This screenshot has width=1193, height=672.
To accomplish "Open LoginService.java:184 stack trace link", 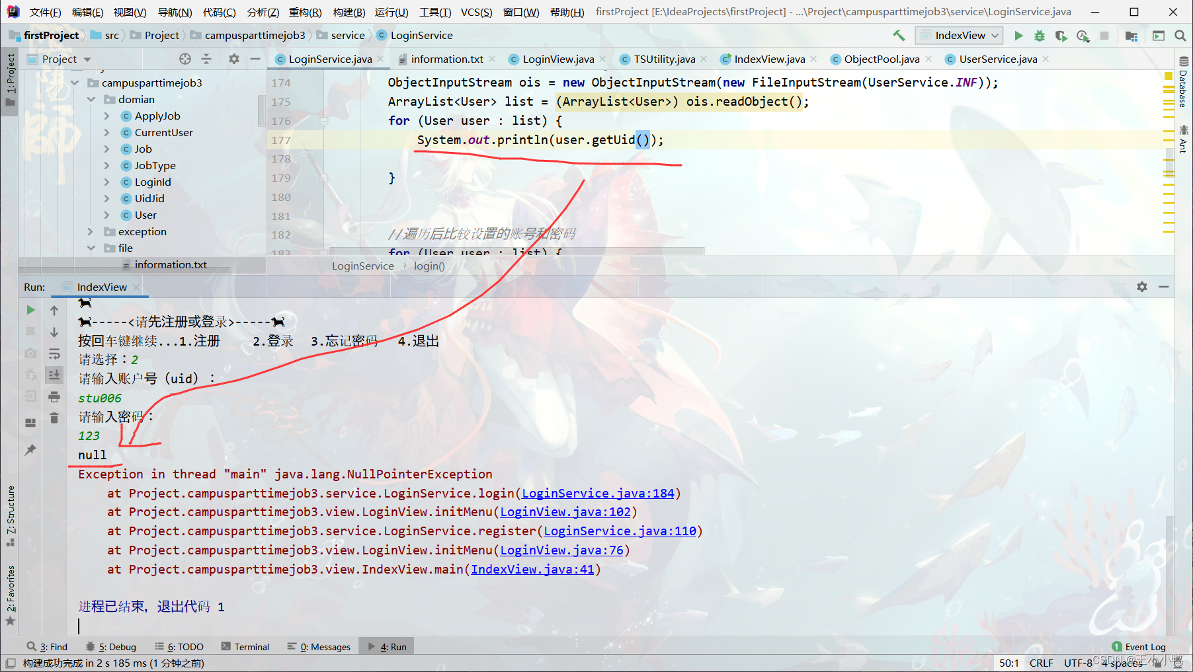I will pyautogui.click(x=598, y=493).
